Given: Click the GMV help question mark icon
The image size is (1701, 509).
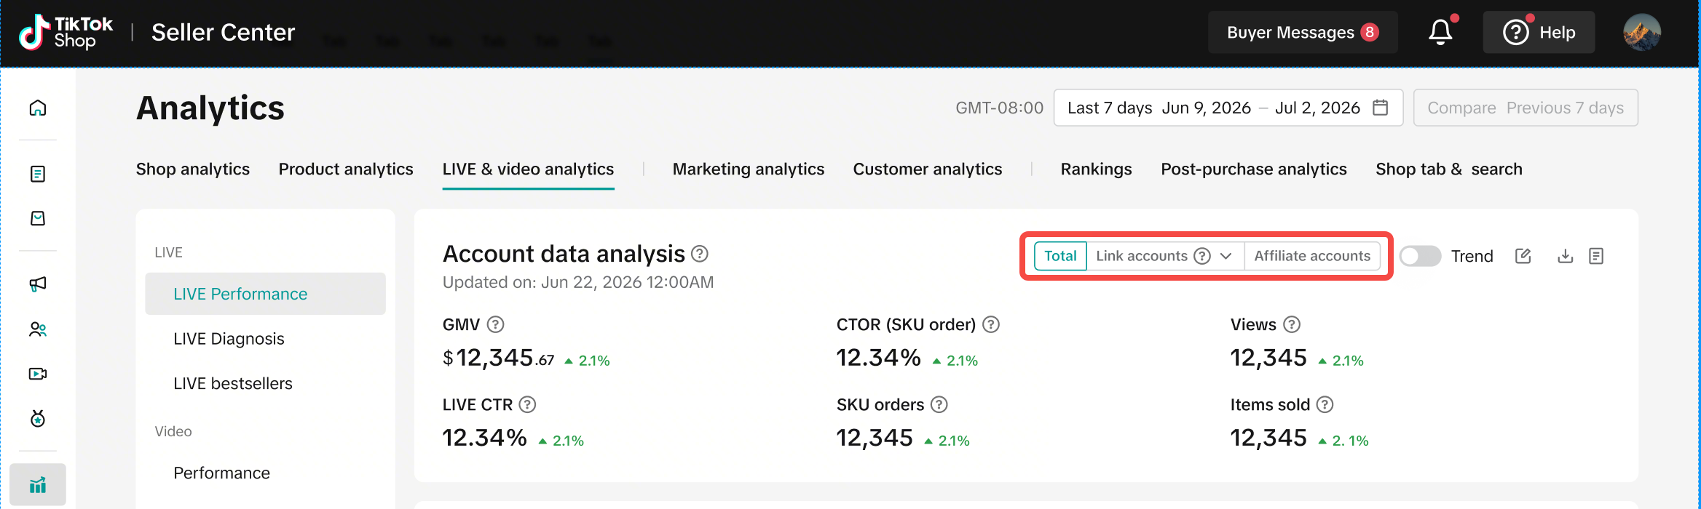Looking at the screenshot, I should 495,324.
